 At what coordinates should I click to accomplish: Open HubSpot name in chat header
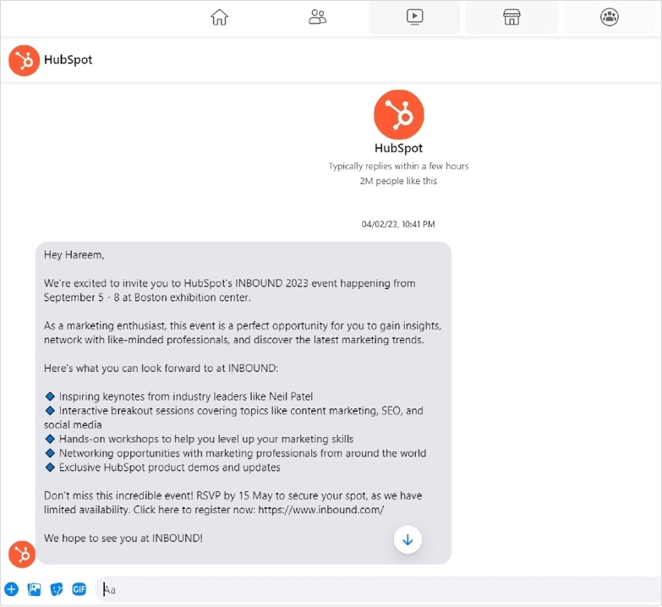(x=68, y=60)
